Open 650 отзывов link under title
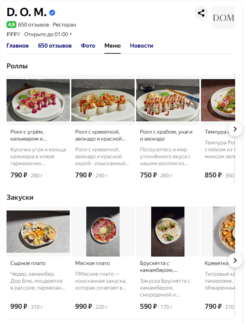This screenshot has height=323, width=247. point(33,25)
